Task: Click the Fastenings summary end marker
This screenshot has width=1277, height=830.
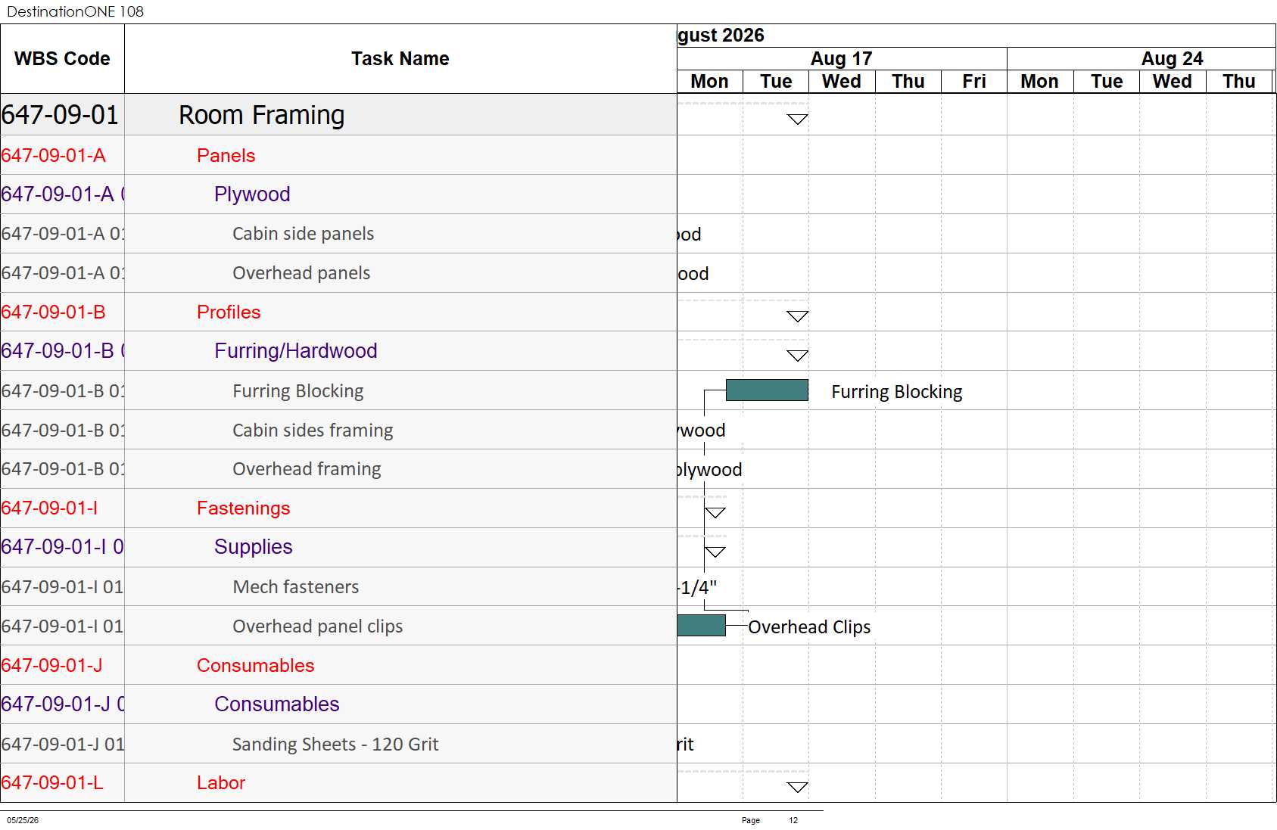Action: 715,513
